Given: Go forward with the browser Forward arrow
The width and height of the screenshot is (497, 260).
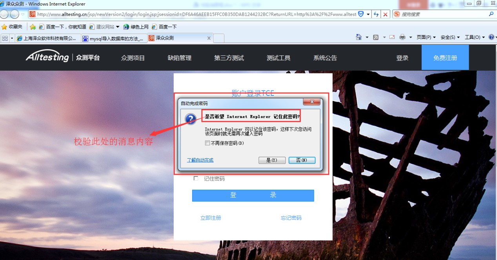Looking at the screenshot, I should point(14,14).
